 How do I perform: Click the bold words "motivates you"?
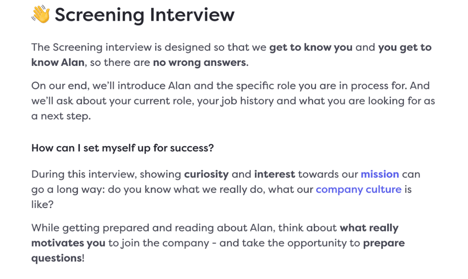69,243
